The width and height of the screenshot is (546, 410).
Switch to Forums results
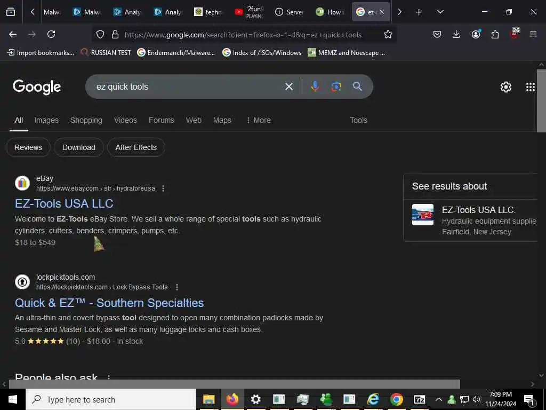(161, 120)
